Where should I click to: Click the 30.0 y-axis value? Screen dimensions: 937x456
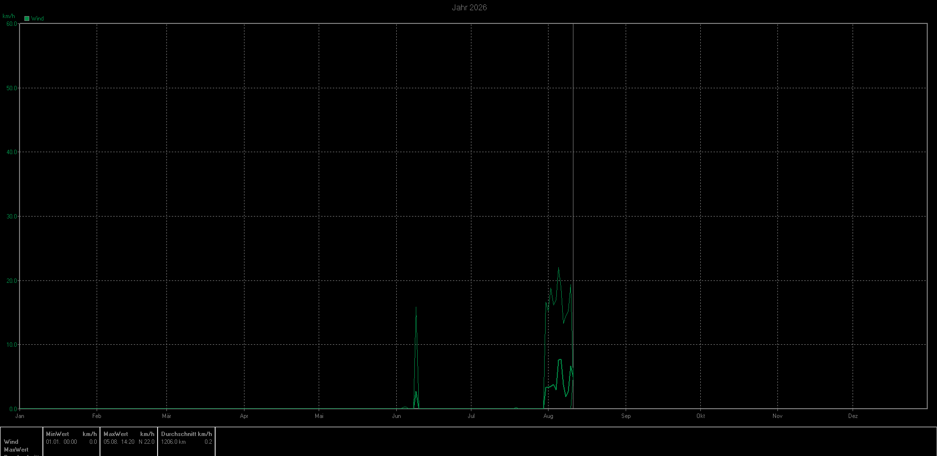(12, 217)
